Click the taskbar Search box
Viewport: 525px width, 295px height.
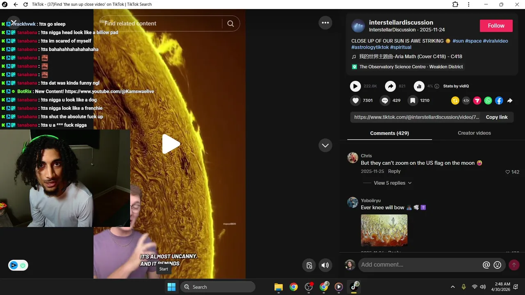(x=218, y=287)
